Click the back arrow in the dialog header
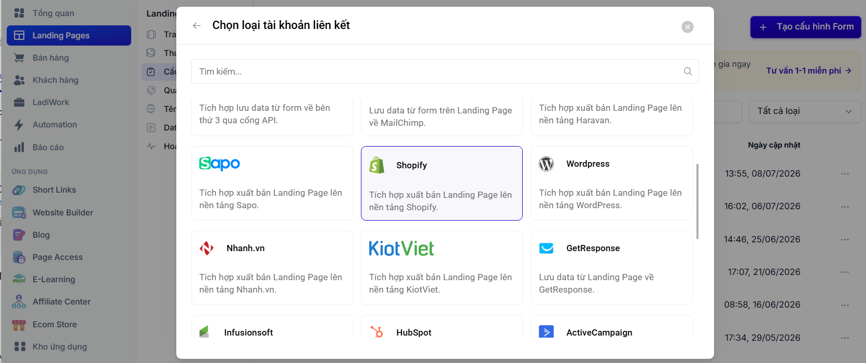Image resolution: width=866 pixels, height=363 pixels. [197, 25]
